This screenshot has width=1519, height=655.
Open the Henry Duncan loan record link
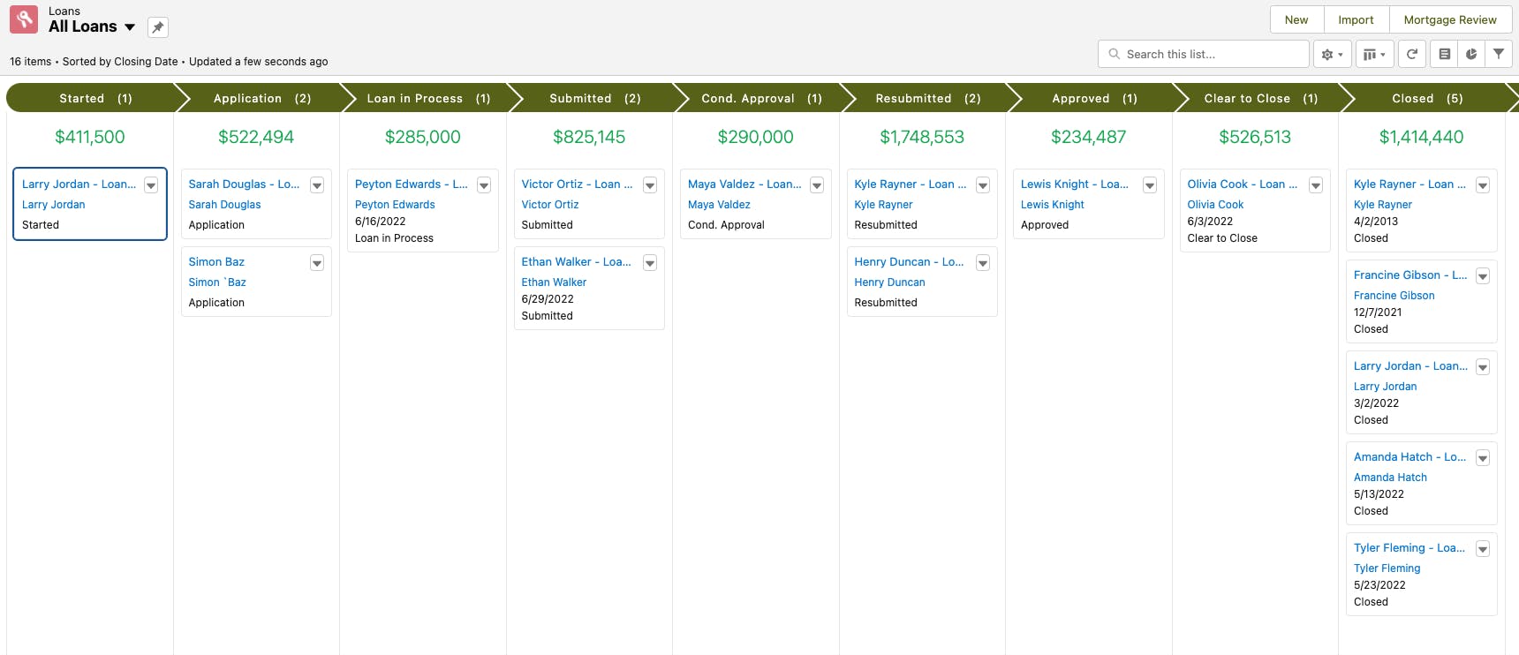(x=909, y=262)
